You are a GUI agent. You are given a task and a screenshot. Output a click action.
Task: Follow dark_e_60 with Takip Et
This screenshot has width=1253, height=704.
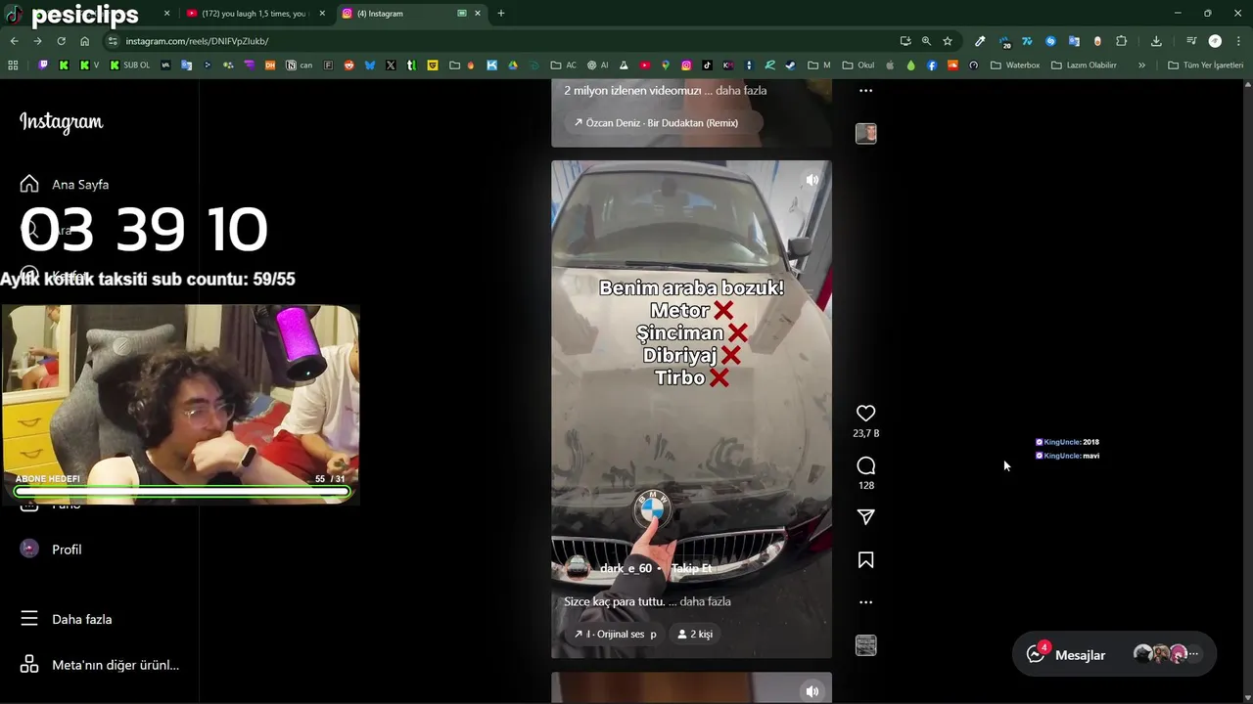pyautogui.click(x=691, y=568)
